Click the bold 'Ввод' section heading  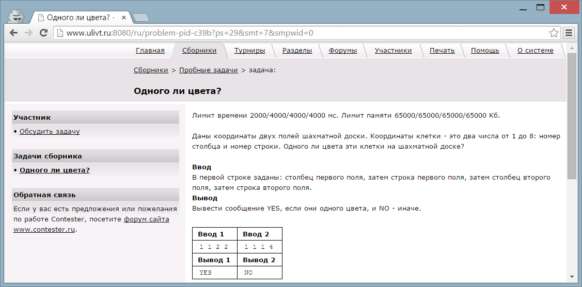click(201, 167)
